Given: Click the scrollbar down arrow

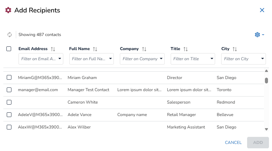Looking at the screenshot, I should (266, 129).
